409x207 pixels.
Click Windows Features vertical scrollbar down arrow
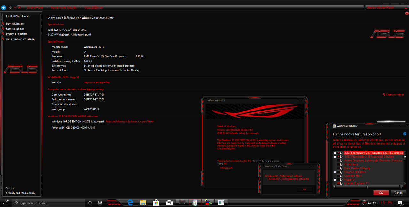pos(405,184)
